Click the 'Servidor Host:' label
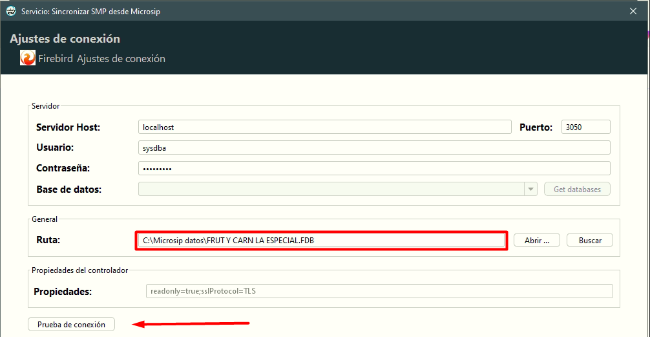 tap(68, 127)
